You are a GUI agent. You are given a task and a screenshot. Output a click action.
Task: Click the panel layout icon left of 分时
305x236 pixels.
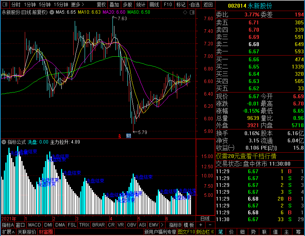coord(5,4)
